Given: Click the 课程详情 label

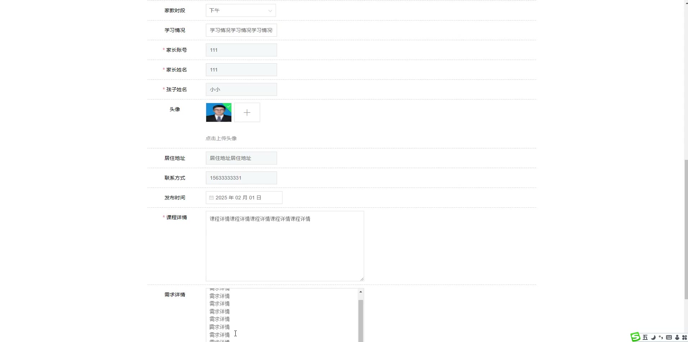Looking at the screenshot, I should [177, 217].
